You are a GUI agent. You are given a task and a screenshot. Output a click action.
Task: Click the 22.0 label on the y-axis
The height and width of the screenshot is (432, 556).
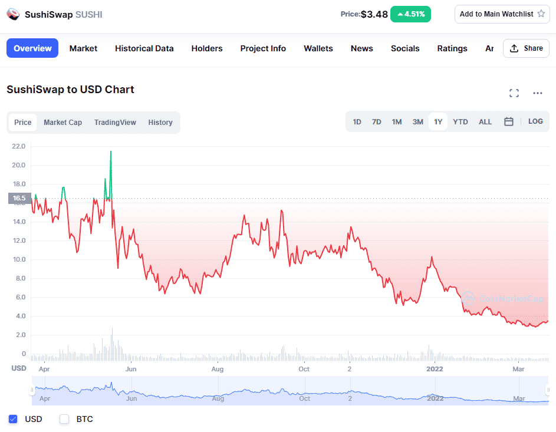[18, 146]
